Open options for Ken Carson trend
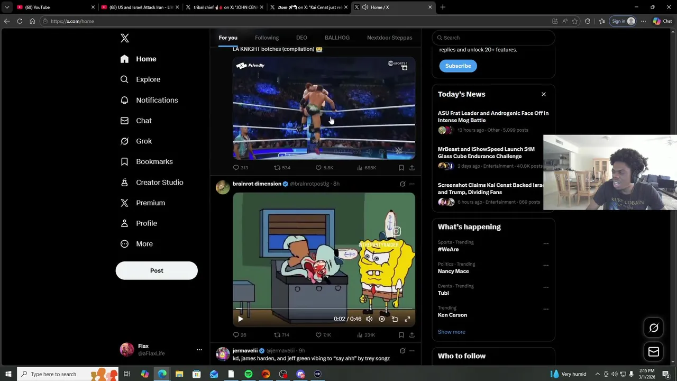677x381 pixels. click(546, 309)
